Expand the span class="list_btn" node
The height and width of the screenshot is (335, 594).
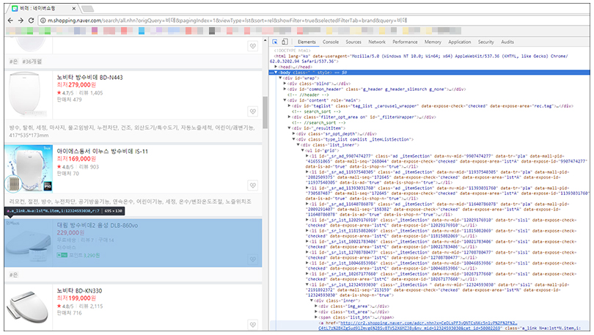[x=316, y=317]
